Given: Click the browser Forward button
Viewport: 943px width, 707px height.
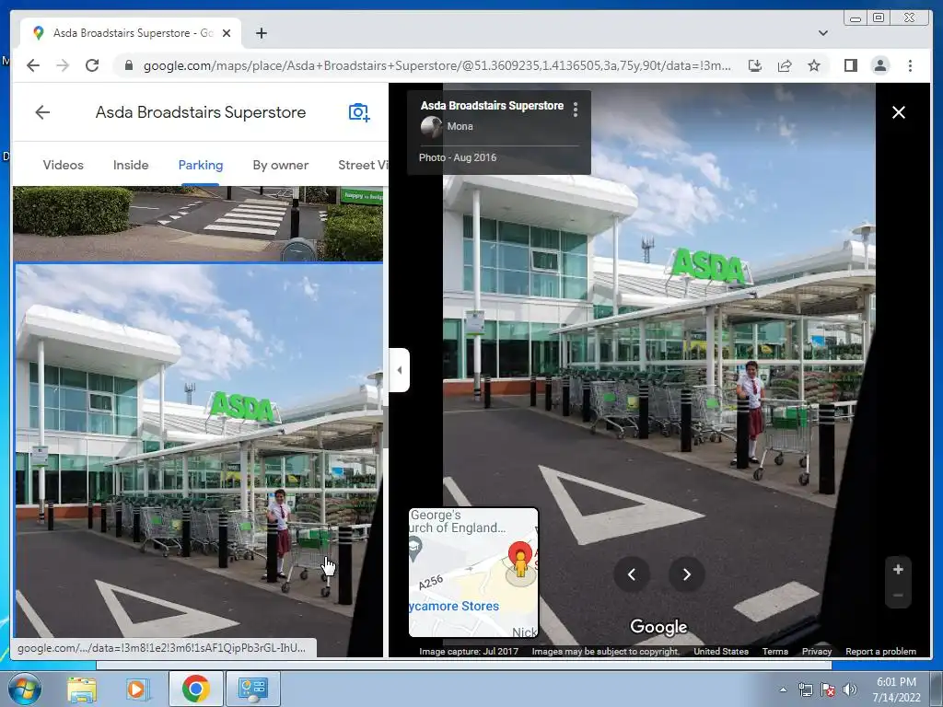Looking at the screenshot, I should pyautogui.click(x=63, y=65).
